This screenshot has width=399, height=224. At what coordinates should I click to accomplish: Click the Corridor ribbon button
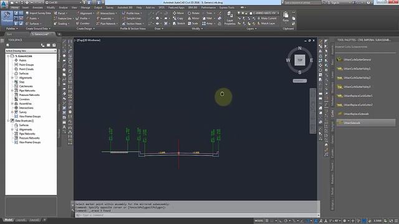point(83,24)
